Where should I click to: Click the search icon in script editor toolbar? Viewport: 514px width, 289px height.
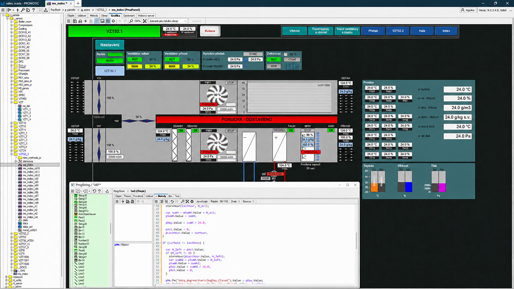182,201
